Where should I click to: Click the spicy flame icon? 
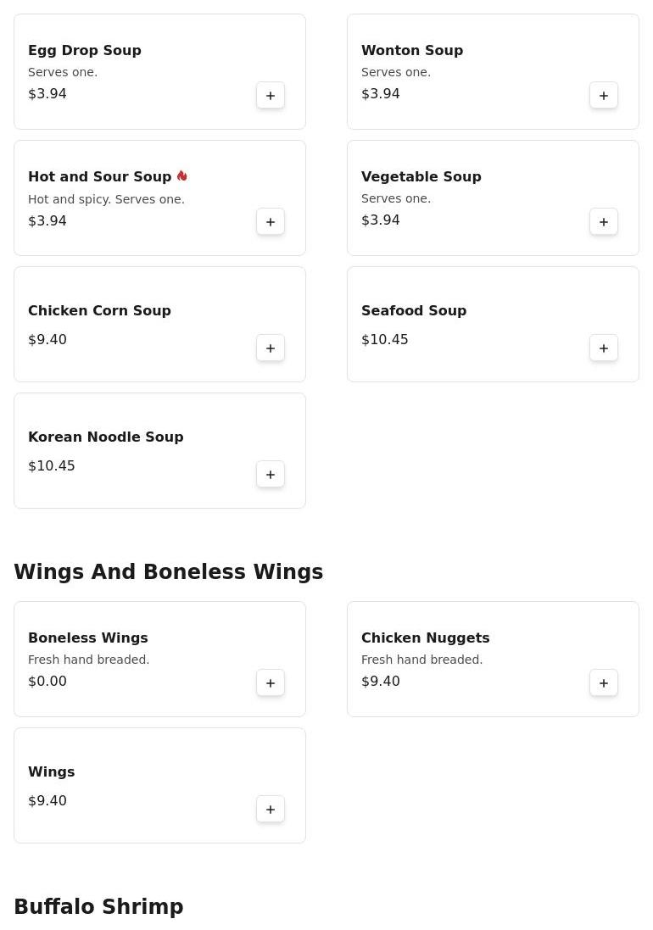182,175
